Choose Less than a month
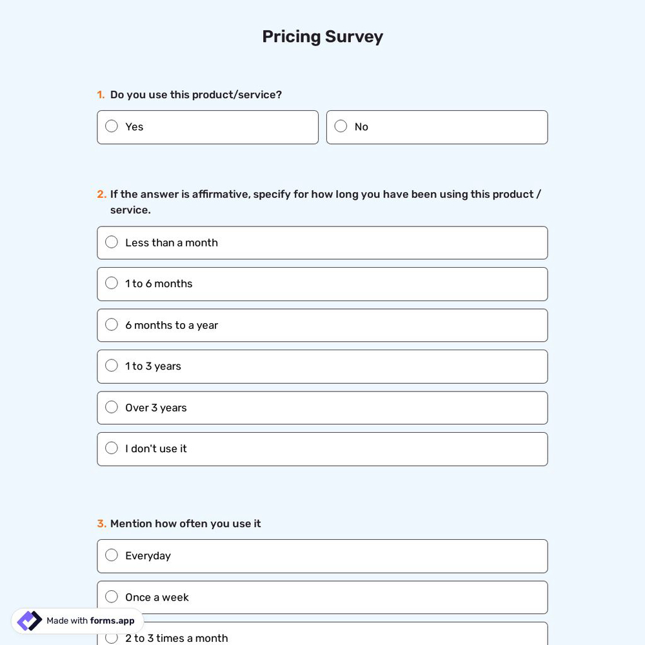645x645 pixels. point(111,242)
